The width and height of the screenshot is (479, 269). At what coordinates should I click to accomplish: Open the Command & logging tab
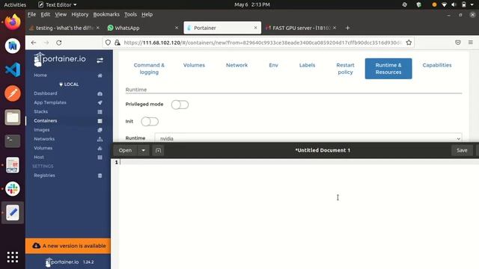coord(149,69)
